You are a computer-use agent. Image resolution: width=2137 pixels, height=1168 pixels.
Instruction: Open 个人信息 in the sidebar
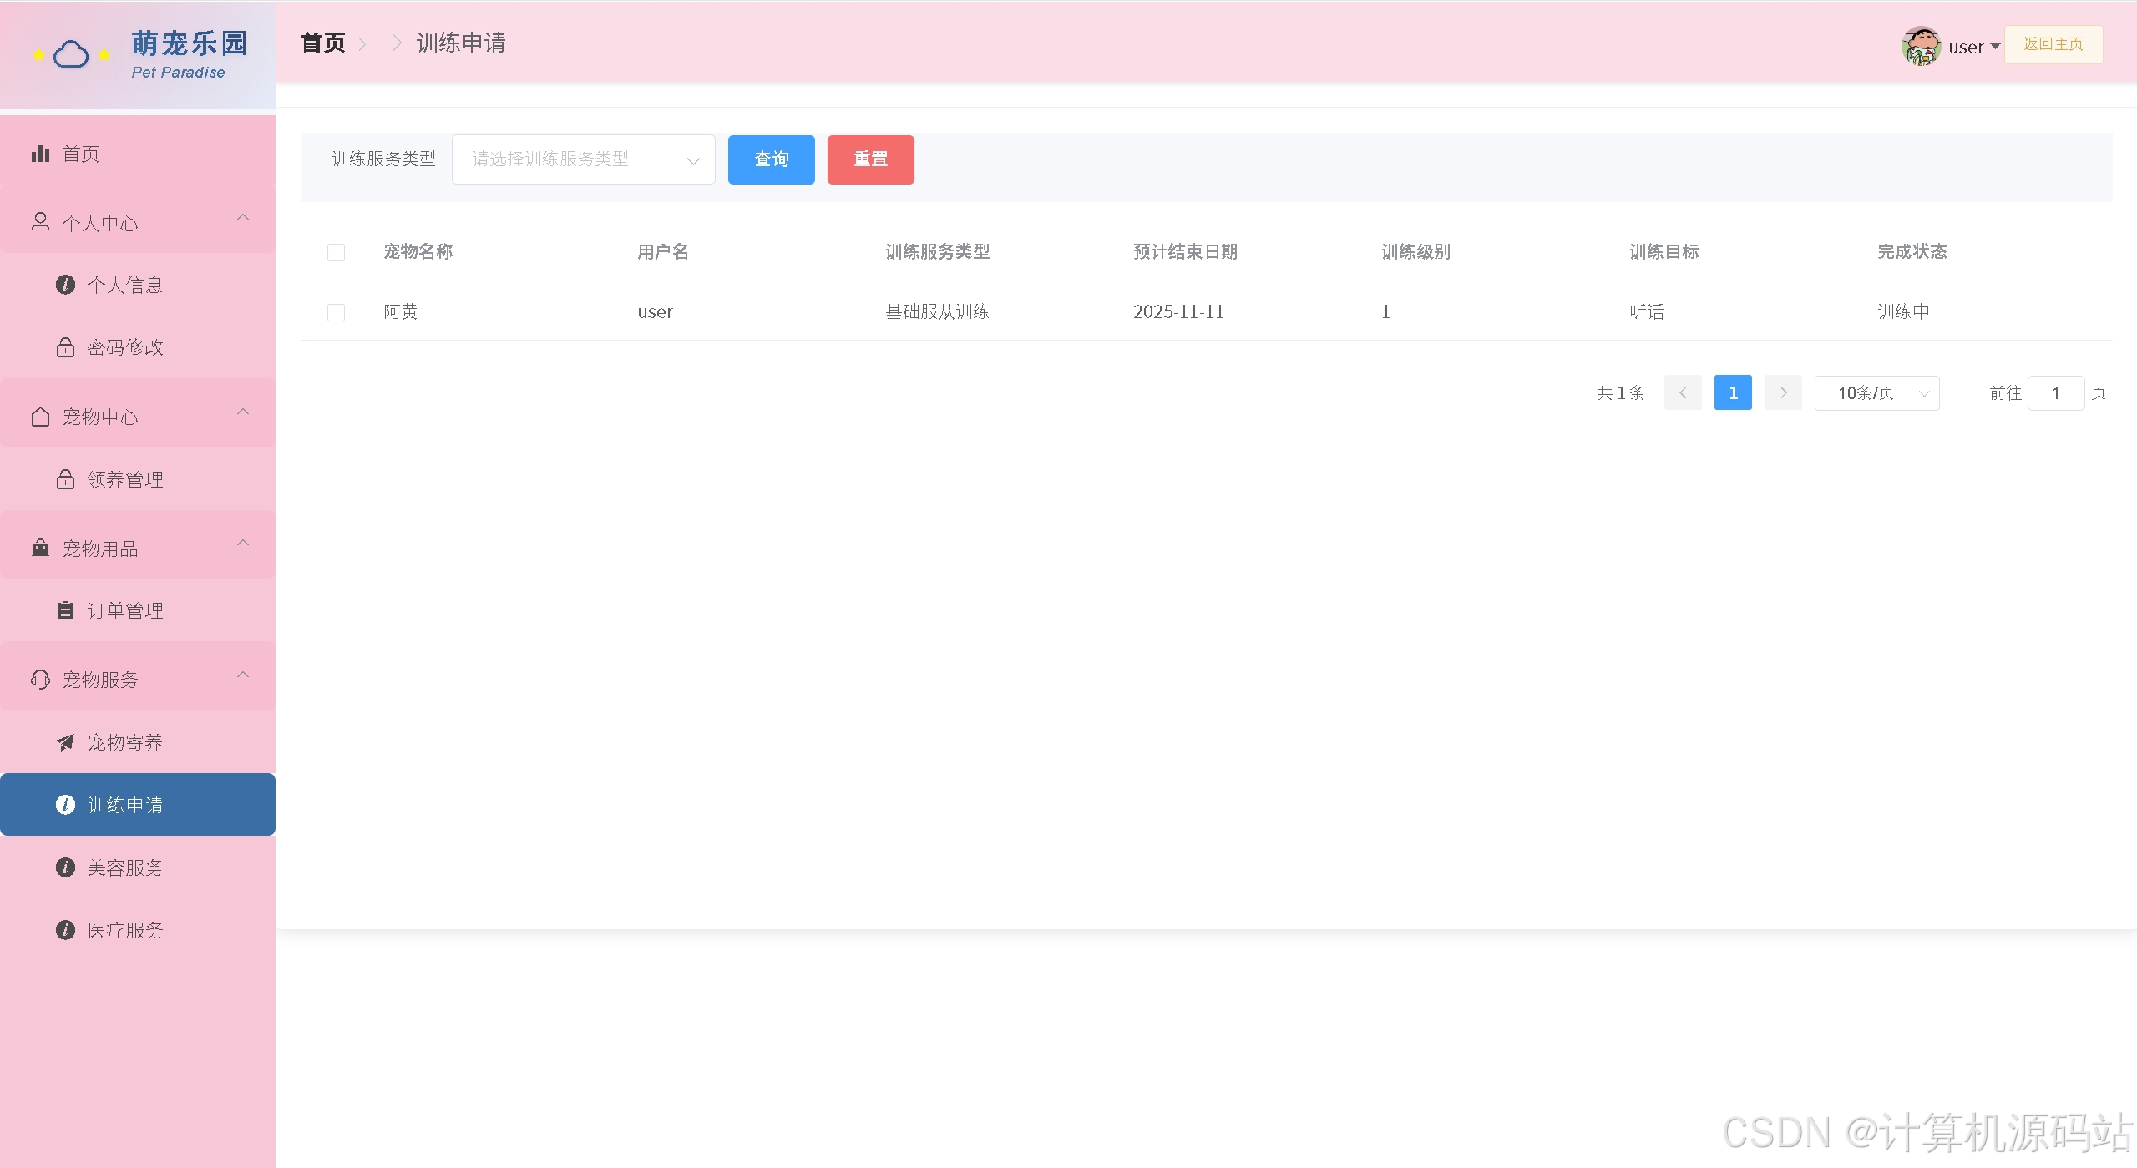click(138, 285)
